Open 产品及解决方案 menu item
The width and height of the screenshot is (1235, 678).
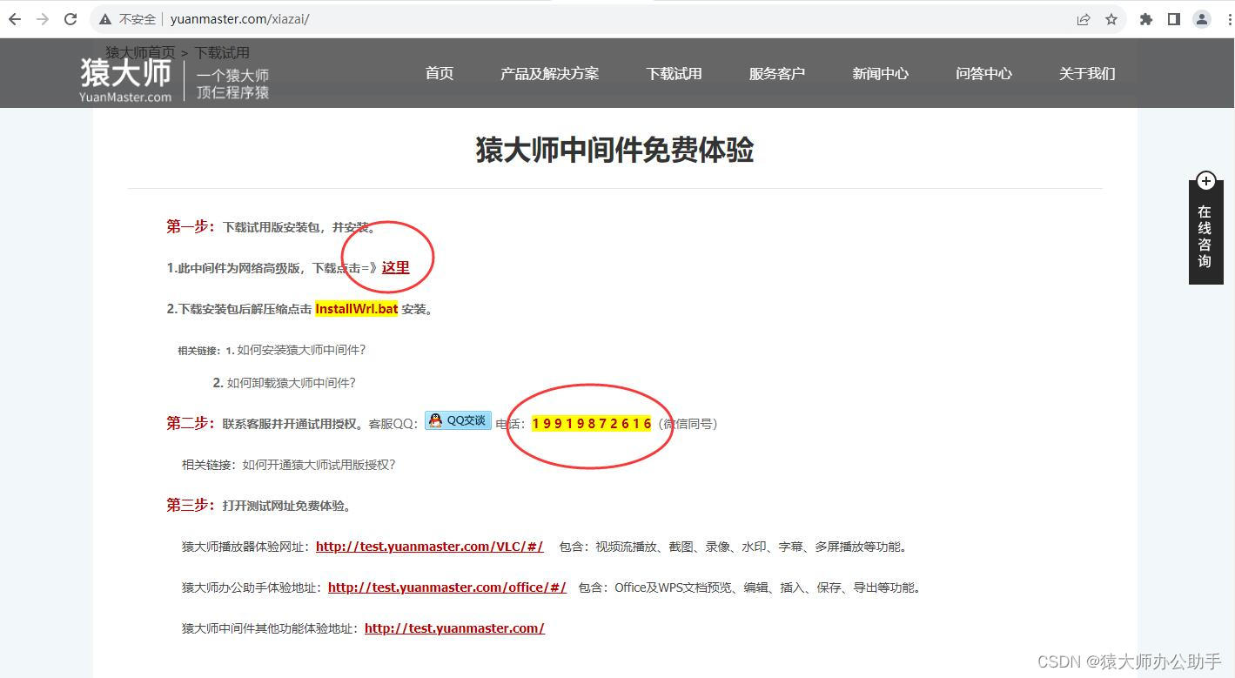549,74
